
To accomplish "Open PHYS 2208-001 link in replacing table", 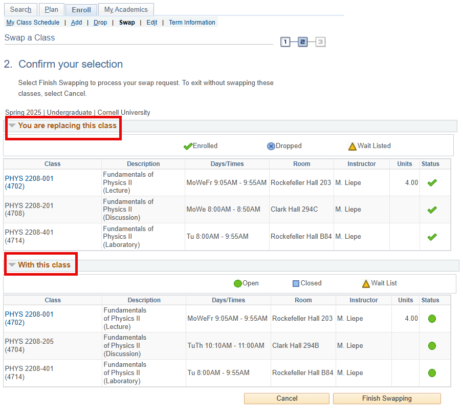I will click(x=29, y=178).
